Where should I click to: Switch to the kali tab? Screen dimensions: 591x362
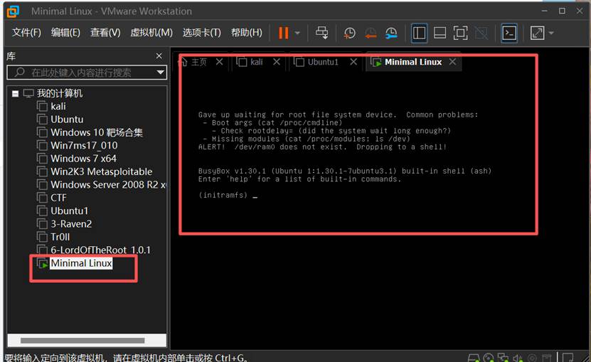coord(257,62)
